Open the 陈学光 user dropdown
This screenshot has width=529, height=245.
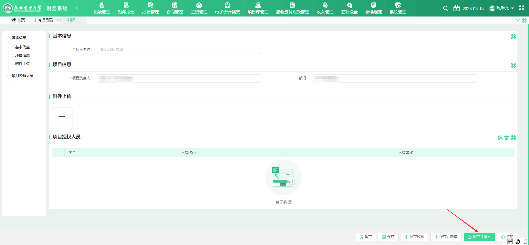pos(502,8)
